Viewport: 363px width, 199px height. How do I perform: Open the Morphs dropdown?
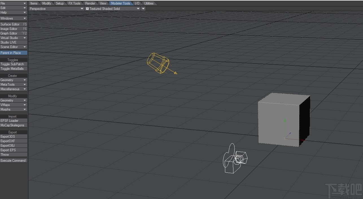tap(14, 109)
